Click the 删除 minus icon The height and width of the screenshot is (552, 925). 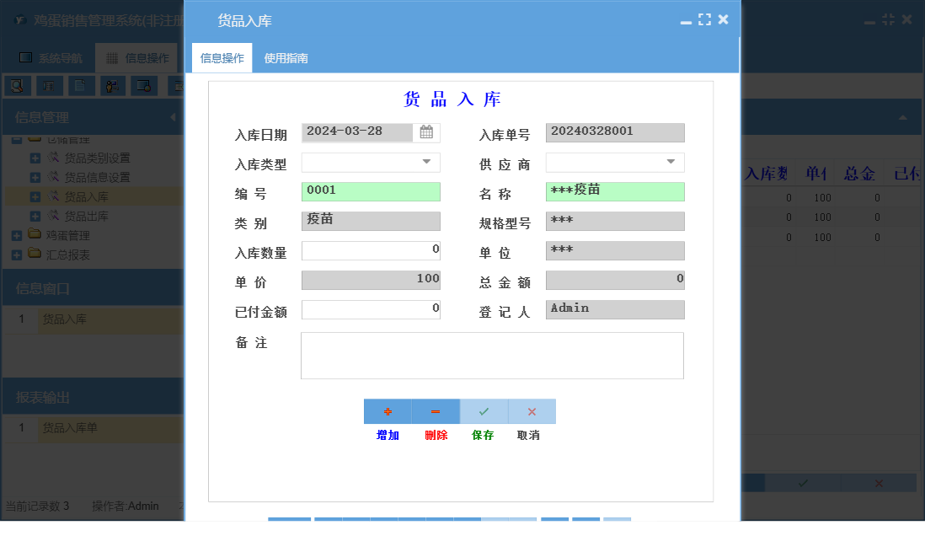tap(435, 411)
